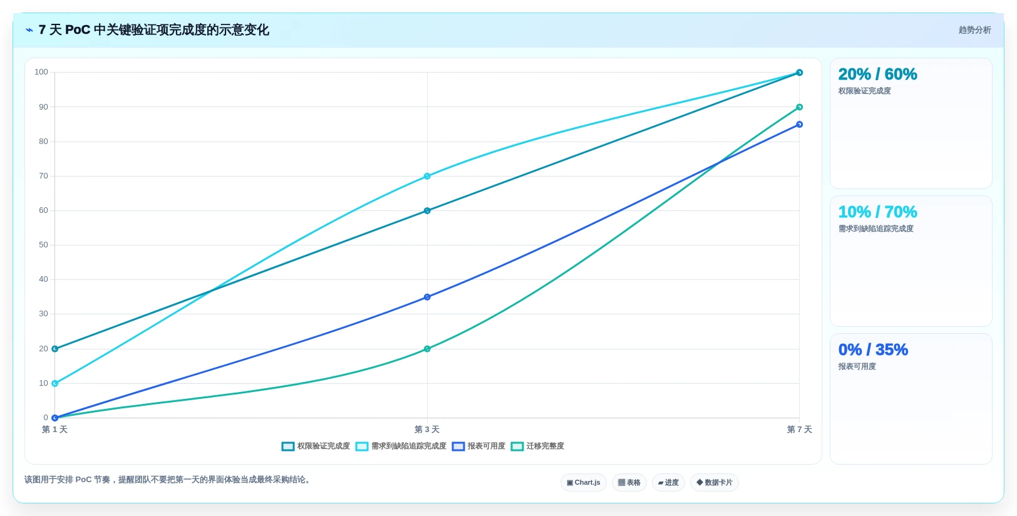Screen dimensions: 1017x516
Task: Click the 第 7 天 point at 85
Action: [x=799, y=125]
